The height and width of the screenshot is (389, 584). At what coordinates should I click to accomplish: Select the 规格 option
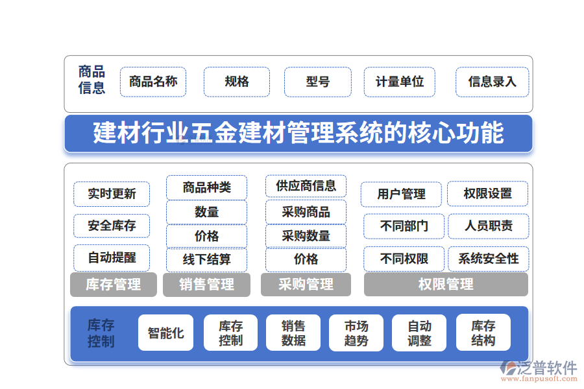click(236, 82)
